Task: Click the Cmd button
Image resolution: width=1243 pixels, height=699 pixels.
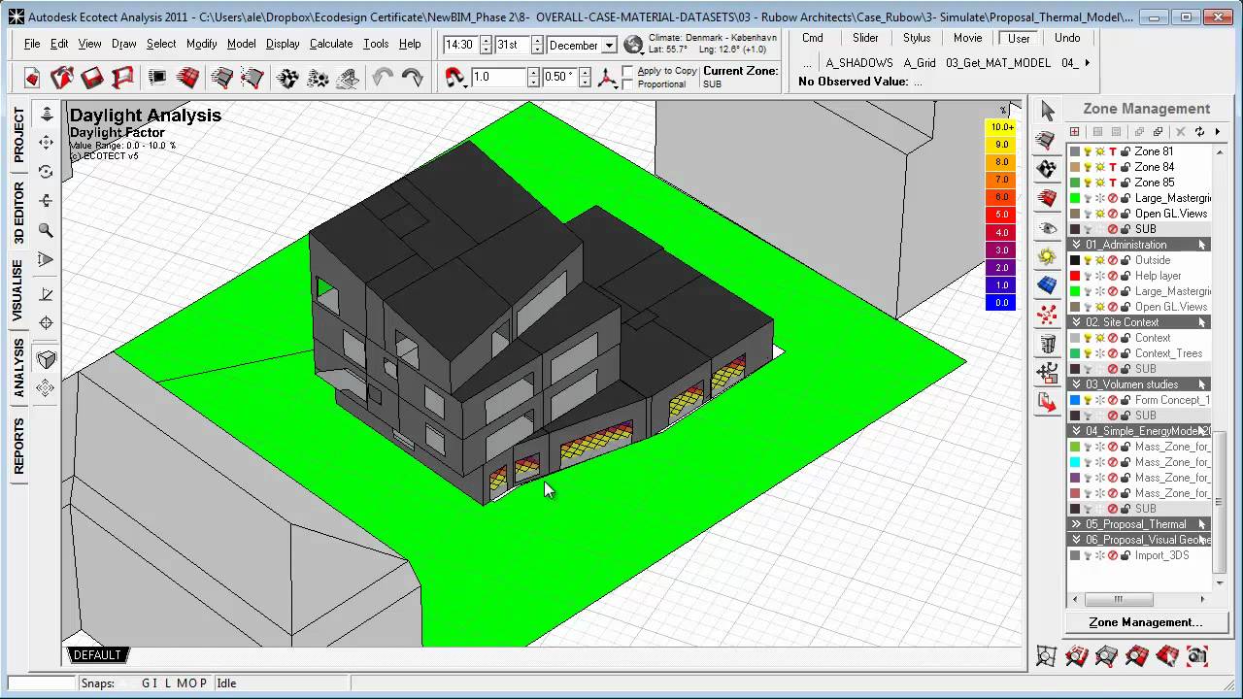Action: point(813,38)
